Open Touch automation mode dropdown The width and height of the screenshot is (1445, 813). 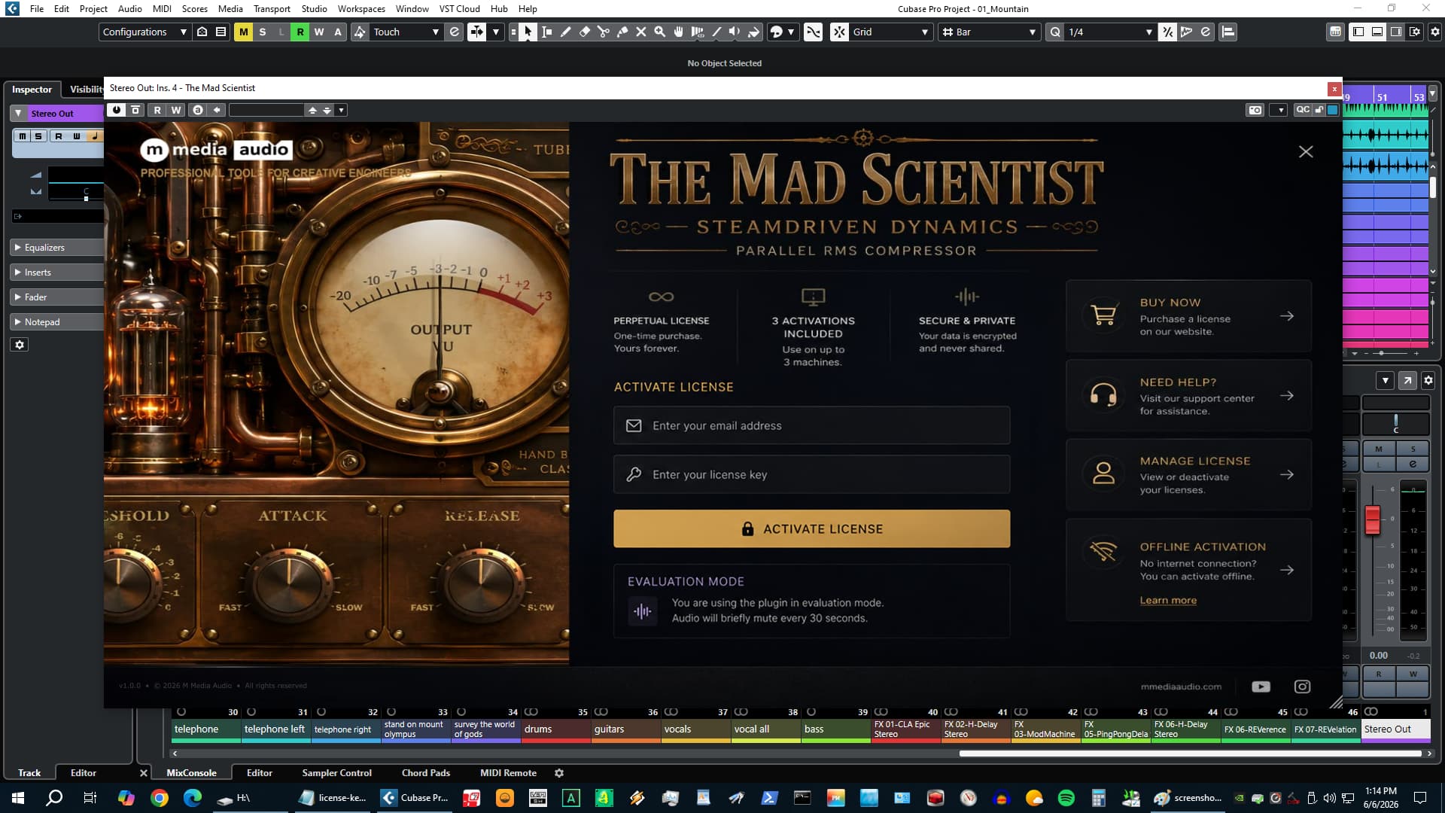(x=406, y=32)
